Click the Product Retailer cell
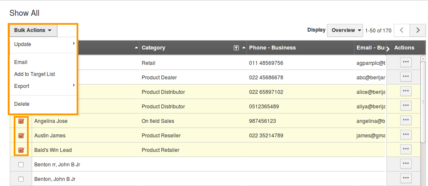Image resolution: width=428 pixels, height=186 pixels. (160, 150)
